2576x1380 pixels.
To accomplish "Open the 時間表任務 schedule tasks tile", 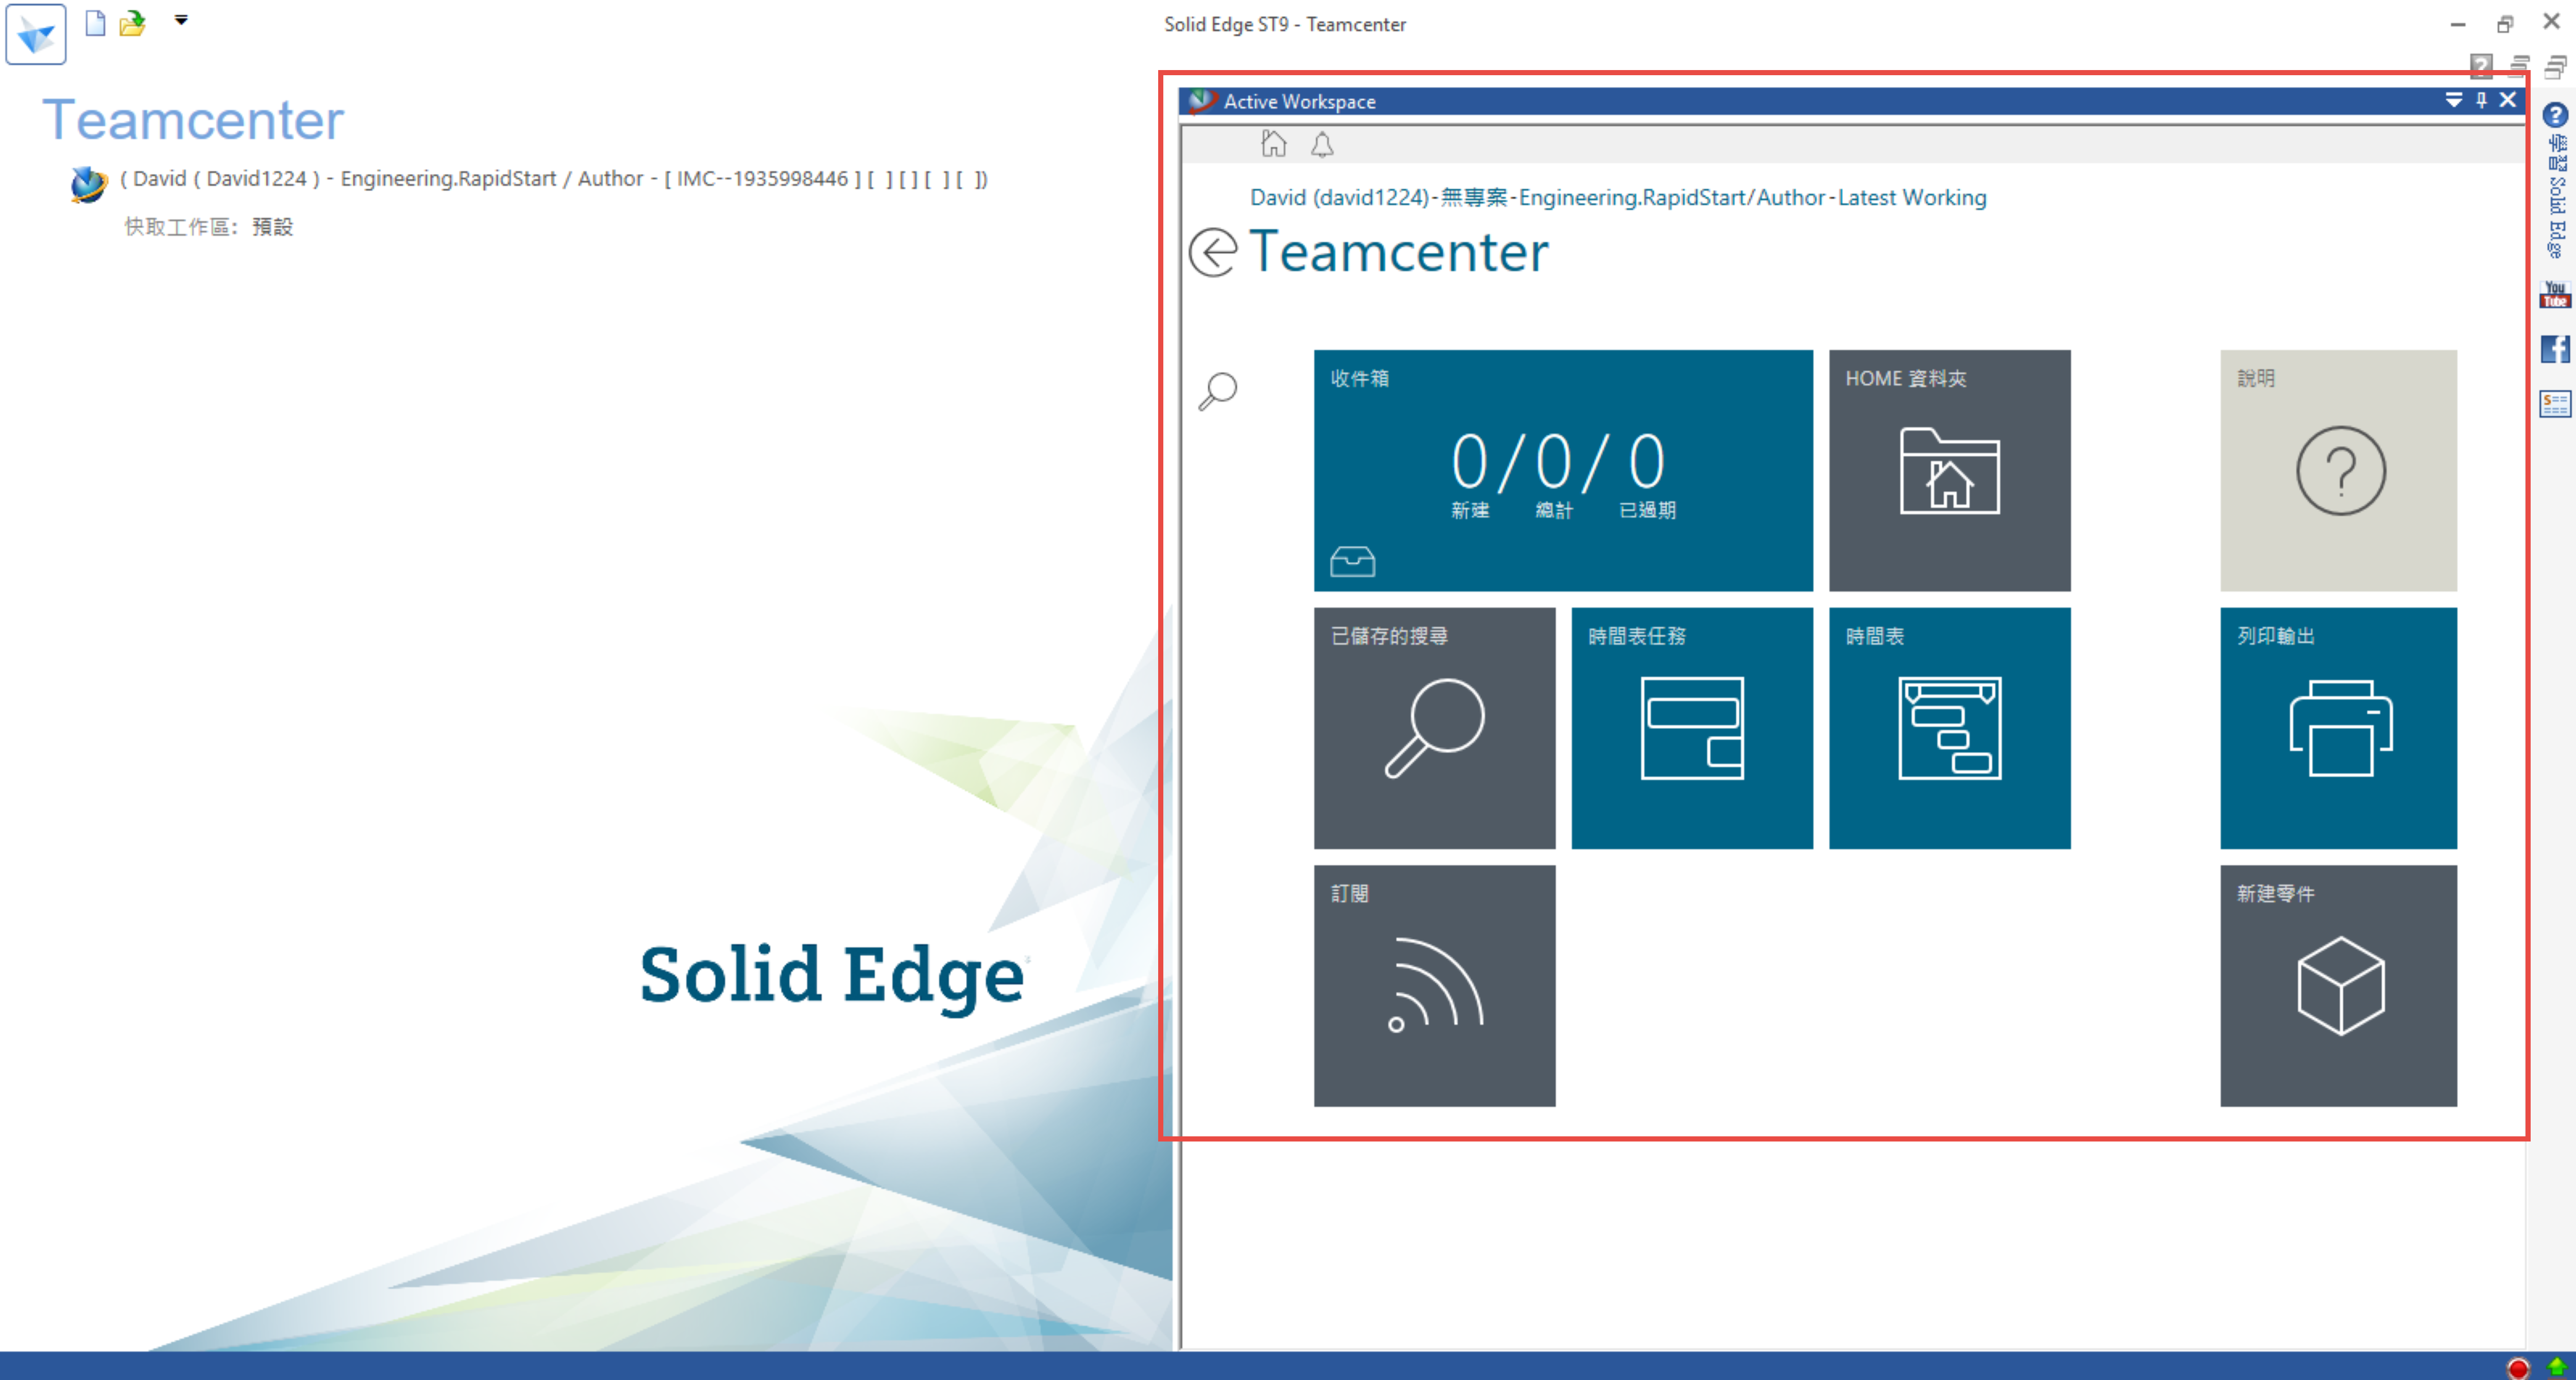I will [x=1691, y=728].
